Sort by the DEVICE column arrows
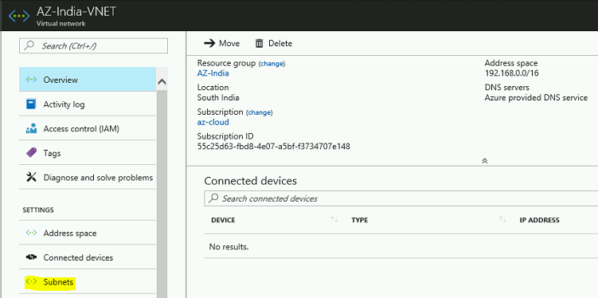 (x=334, y=219)
